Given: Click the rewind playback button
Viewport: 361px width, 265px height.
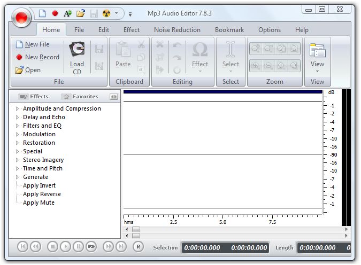Looking at the screenshot, I should tap(36, 247).
